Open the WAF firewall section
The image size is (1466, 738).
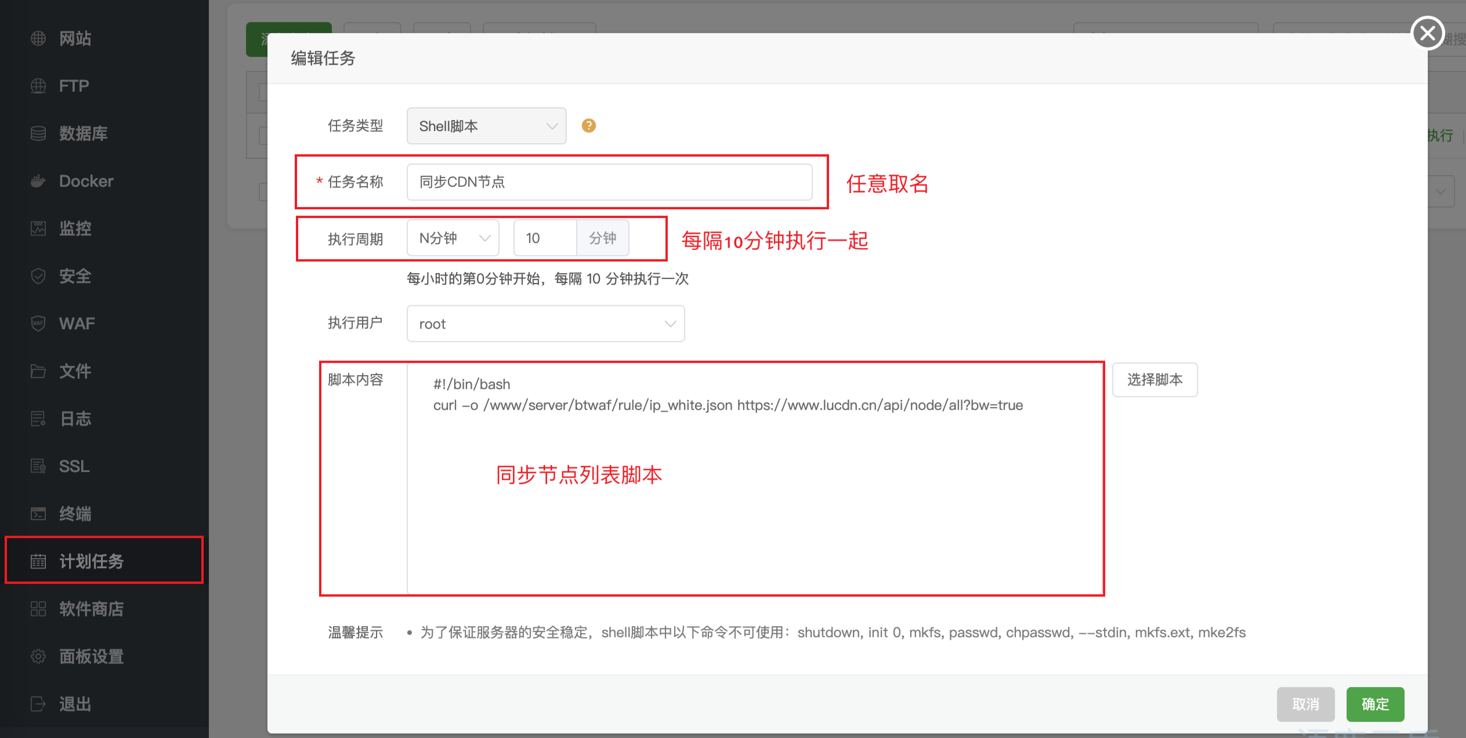point(76,323)
